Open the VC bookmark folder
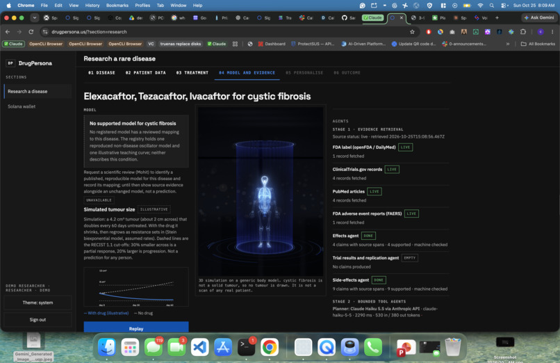 click(151, 44)
